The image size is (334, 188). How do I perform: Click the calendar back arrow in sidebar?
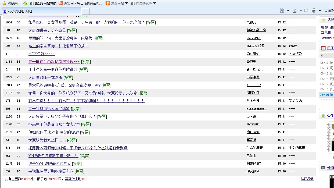click(x=322, y=55)
